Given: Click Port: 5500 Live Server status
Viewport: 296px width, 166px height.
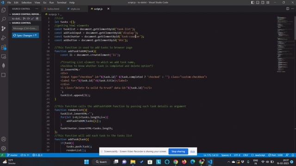Looking at the screenshot, I should (276, 155).
